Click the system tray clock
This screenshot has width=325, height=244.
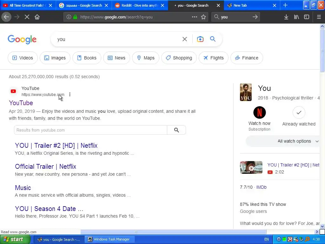coord(316,240)
